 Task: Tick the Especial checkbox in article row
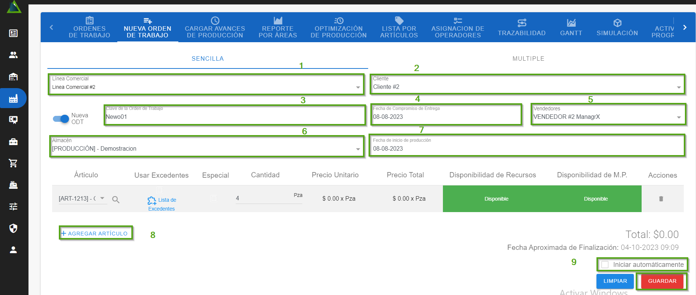point(213,199)
